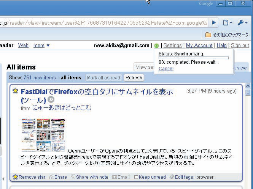
Task: Click the scrollbar up arrow
Action: (248, 86)
